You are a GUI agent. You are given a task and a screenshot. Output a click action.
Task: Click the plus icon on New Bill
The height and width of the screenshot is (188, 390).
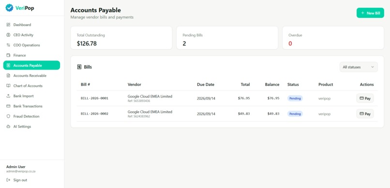click(x=362, y=13)
